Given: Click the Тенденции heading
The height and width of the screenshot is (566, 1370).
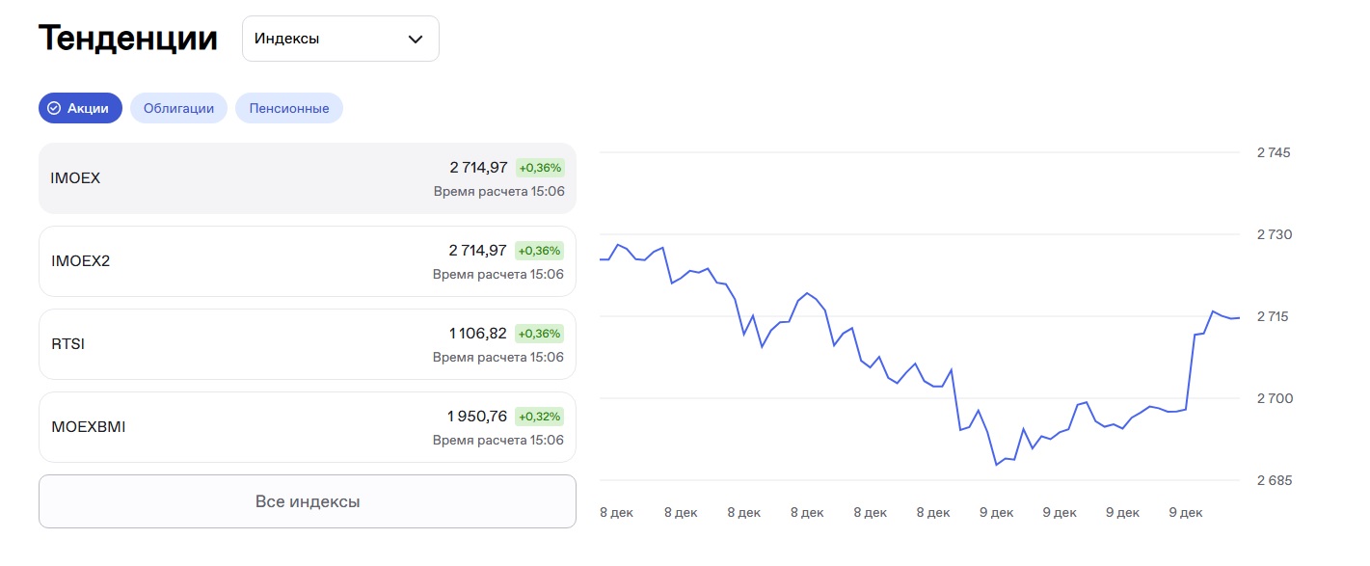Looking at the screenshot, I should 128,39.
